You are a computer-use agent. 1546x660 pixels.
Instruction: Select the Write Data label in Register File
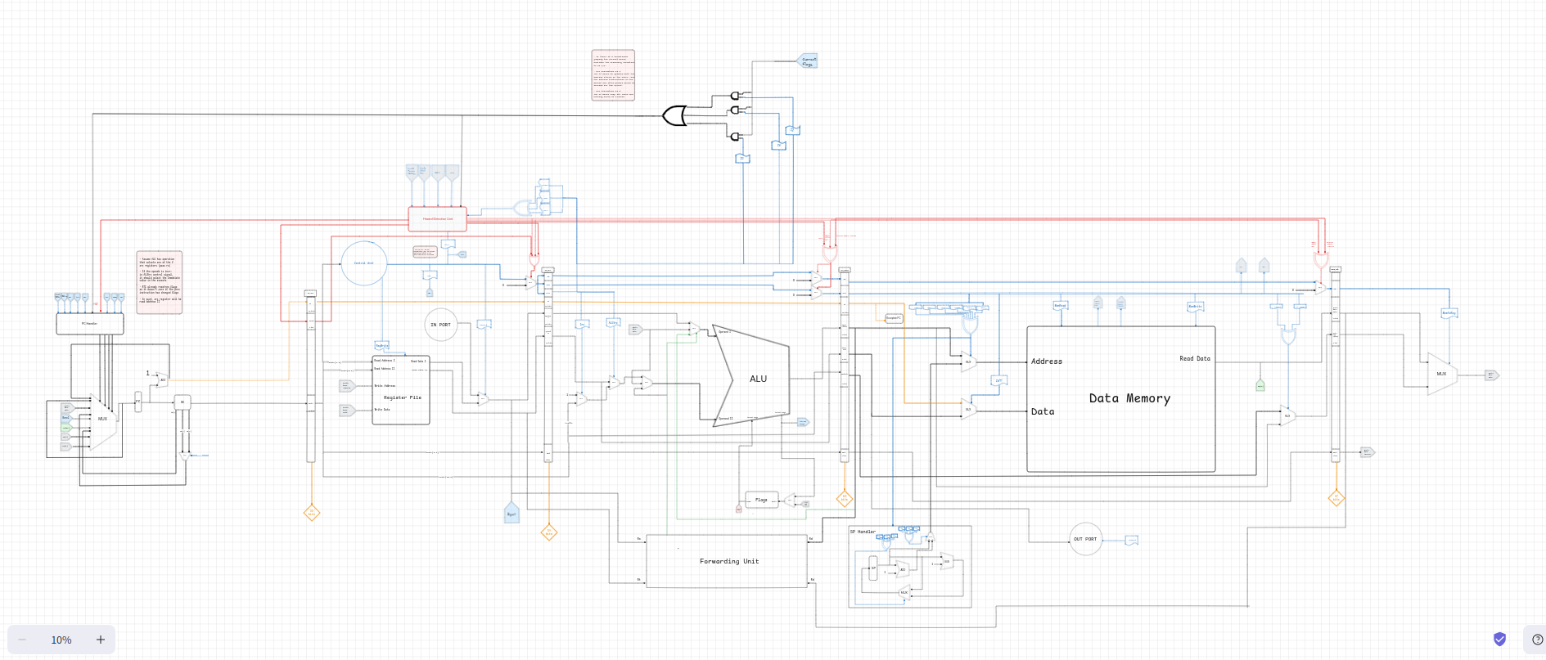pyautogui.click(x=382, y=410)
